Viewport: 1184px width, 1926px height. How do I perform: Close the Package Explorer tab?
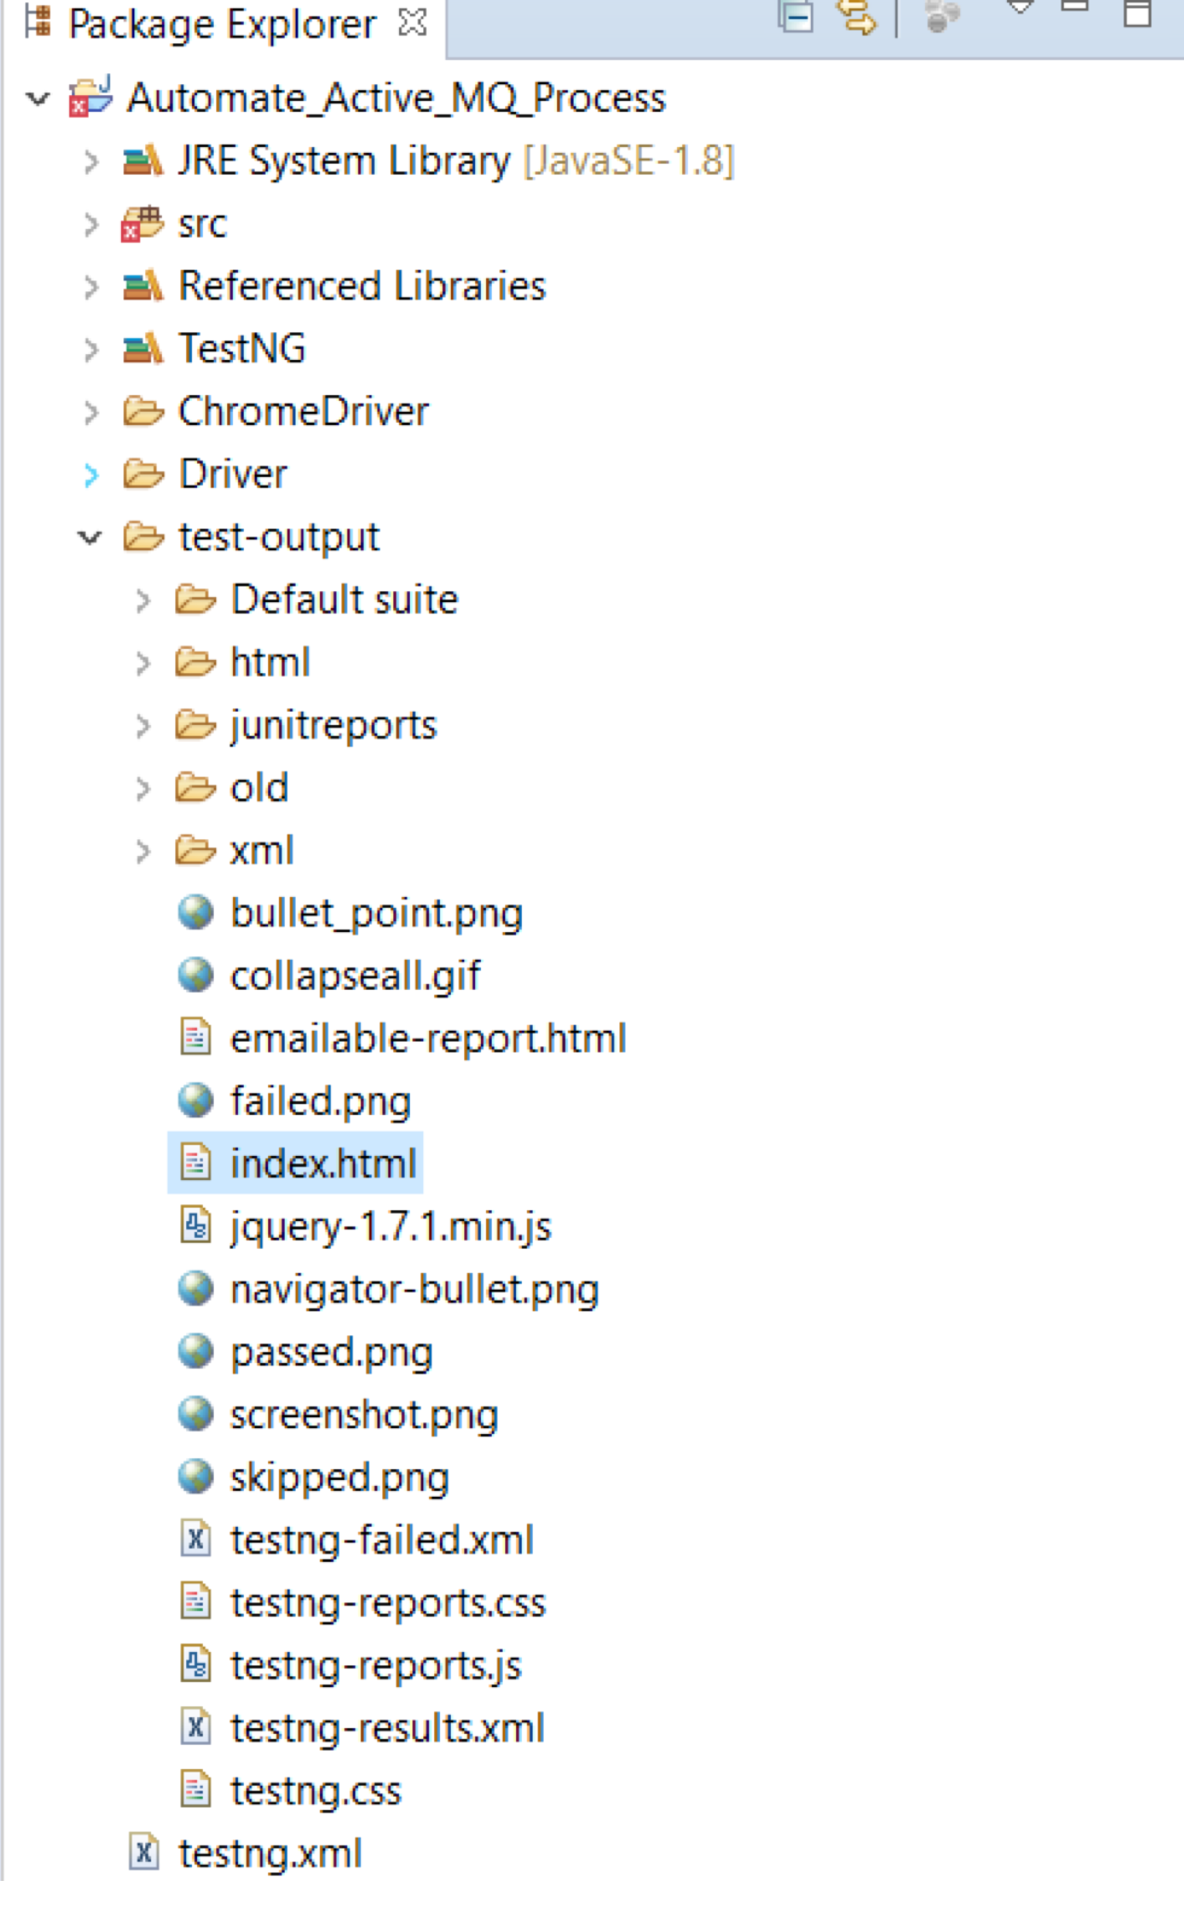[412, 23]
